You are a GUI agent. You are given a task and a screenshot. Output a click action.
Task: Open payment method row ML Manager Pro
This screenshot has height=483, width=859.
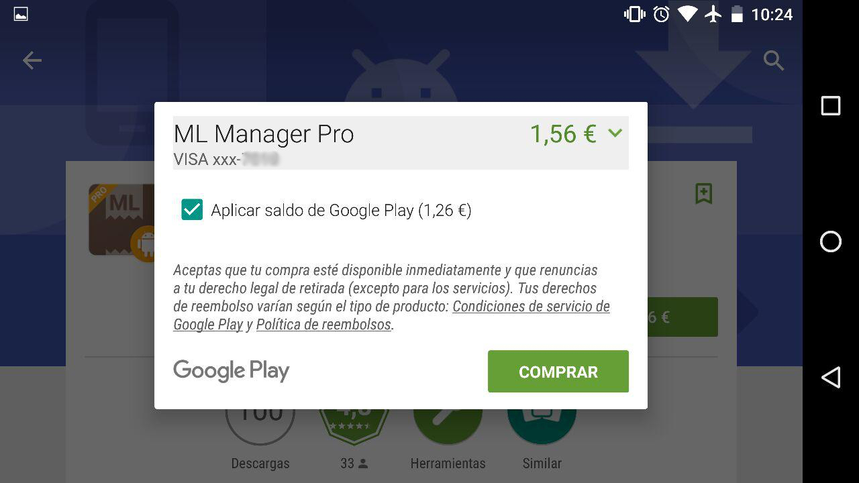click(x=401, y=142)
